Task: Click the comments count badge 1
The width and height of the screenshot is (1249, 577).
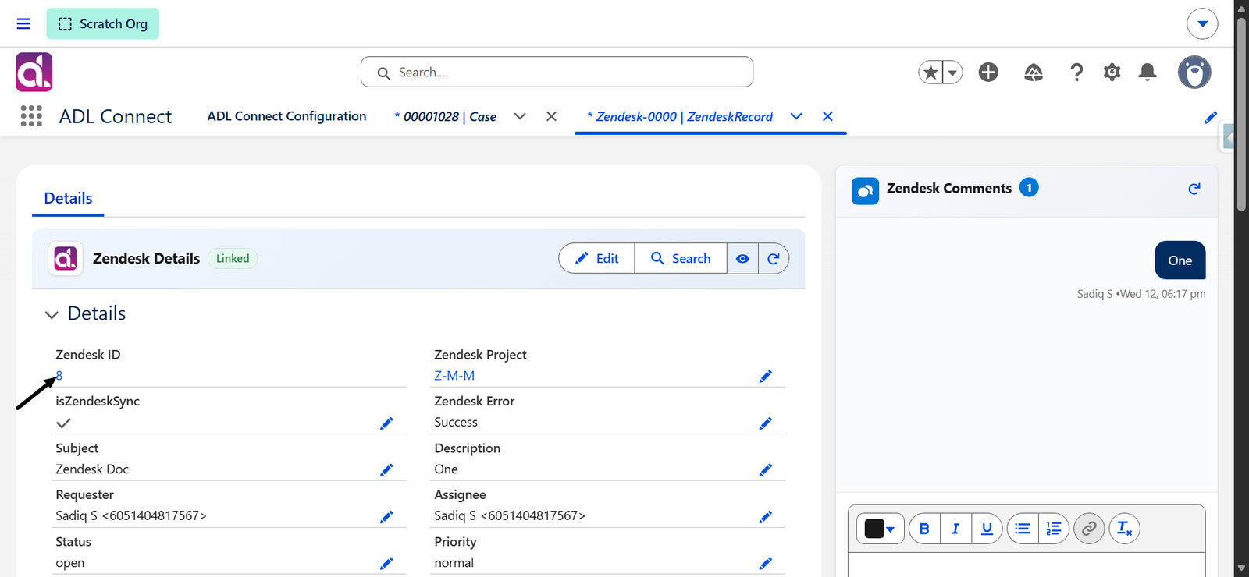Action: (1029, 188)
